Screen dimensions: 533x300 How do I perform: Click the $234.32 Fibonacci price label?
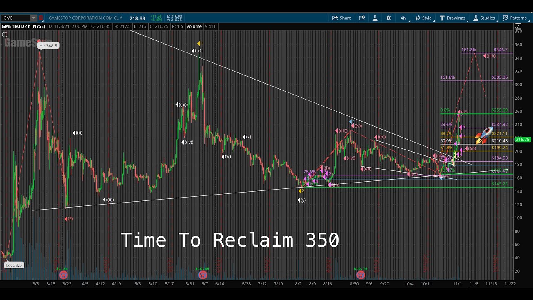(499, 125)
